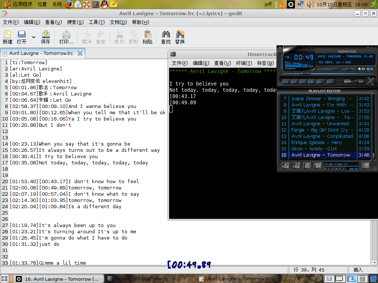378x283 pixels.
Task: Click the +FILE add button in Playlist Editor
Action: (x=285, y=165)
